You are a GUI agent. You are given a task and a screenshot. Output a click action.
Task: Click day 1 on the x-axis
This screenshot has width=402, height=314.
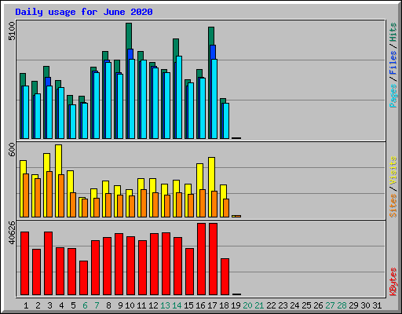(26, 305)
